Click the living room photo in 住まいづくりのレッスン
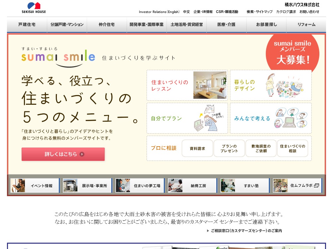Viewport: 332px width, 249px height. [210, 85]
